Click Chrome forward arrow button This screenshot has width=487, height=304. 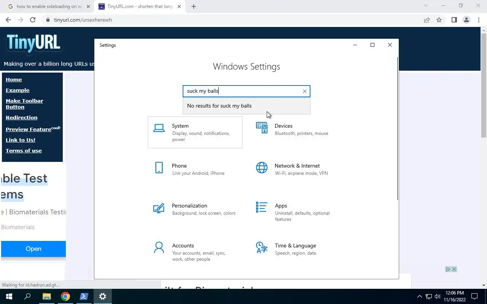21,20
